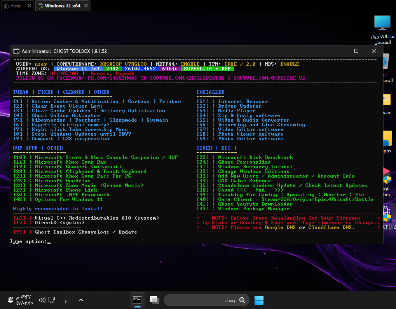Viewport: 396px width, 309px height.
Task: Click 'Right click Take Ownership Menu' line
Action: [71, 129]
